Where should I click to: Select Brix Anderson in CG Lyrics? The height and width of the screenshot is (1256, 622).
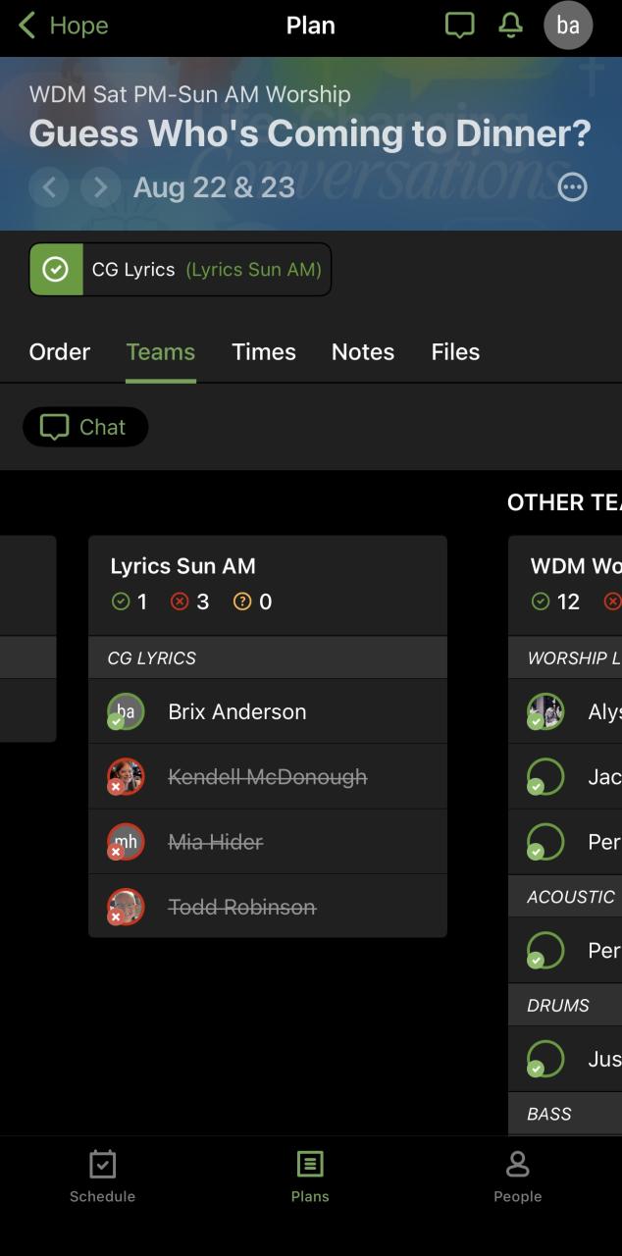[x=268, y=711]
